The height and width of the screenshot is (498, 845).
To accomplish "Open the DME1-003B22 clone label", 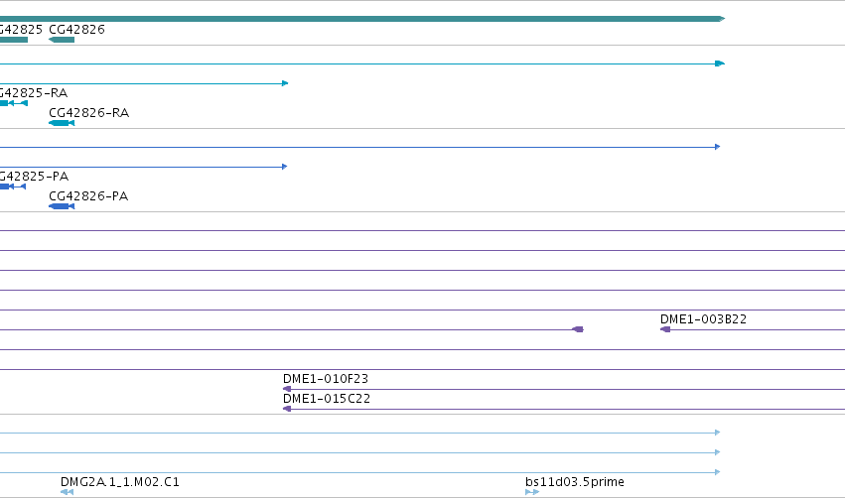I will pyautogui.click(x=703, y=319).
